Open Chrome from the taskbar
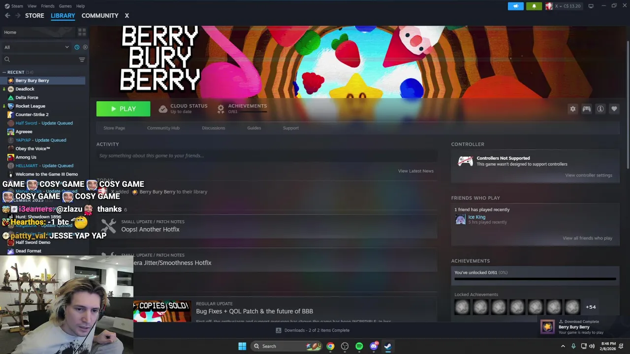This screenshot has height=354, width=630. tap(330, 346)
